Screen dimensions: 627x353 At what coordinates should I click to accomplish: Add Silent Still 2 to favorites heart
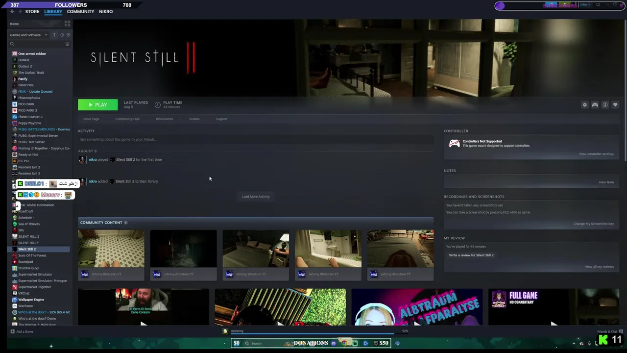[x=615, y=105]
